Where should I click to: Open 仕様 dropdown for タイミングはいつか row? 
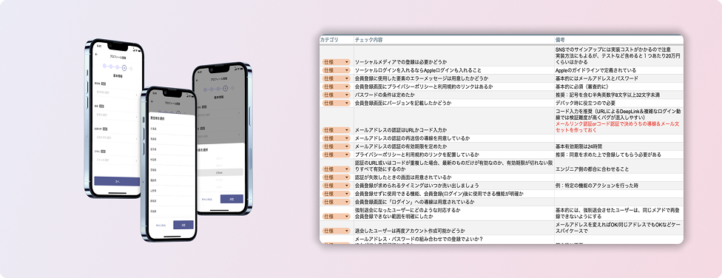click(336, 186)
